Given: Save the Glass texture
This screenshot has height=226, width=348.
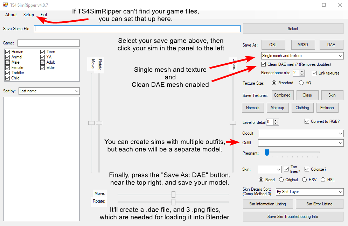Looking at the screenshot, I should click(x=307, y=95).
